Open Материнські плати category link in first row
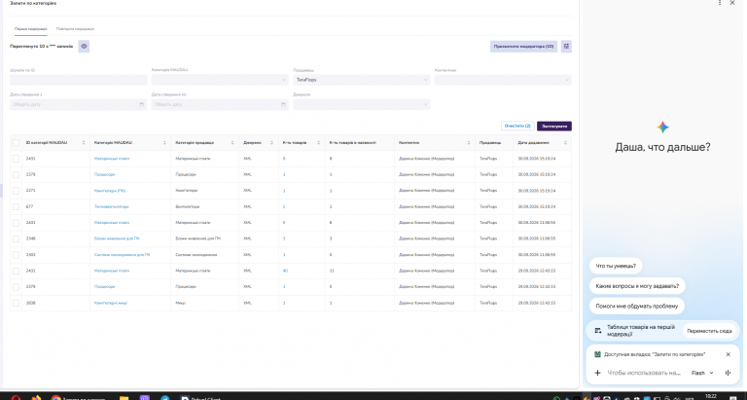 112,159
